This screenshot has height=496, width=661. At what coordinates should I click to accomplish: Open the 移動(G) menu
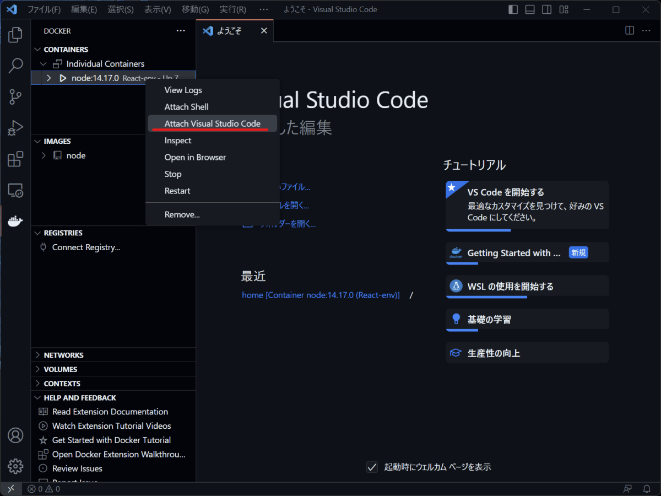tap(195, 9)
